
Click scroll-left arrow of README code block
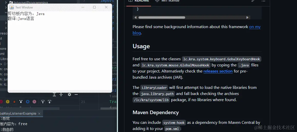(x=135, y=18)
